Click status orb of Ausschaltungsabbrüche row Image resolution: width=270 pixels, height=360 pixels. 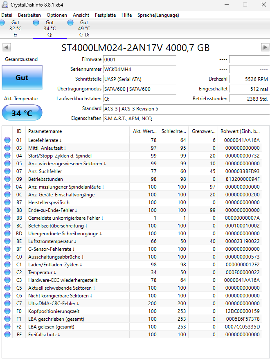8,256
